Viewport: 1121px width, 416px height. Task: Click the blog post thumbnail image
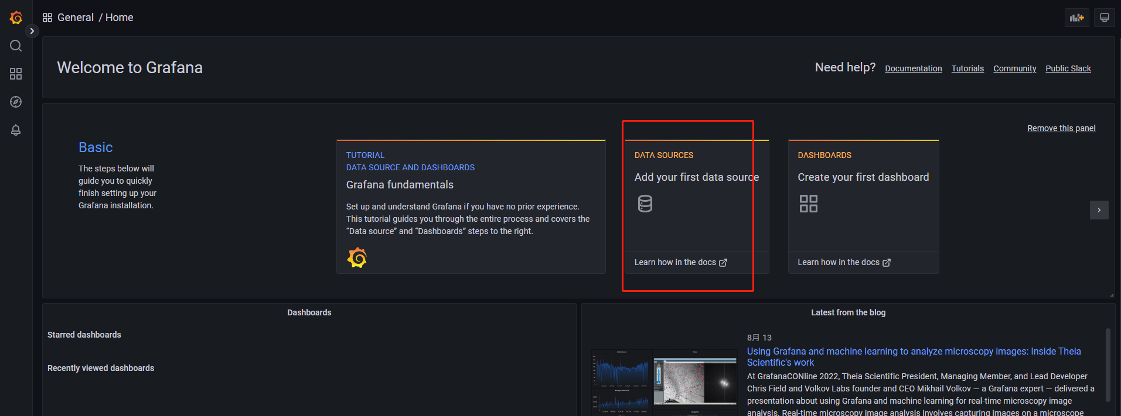coord(665,382)
